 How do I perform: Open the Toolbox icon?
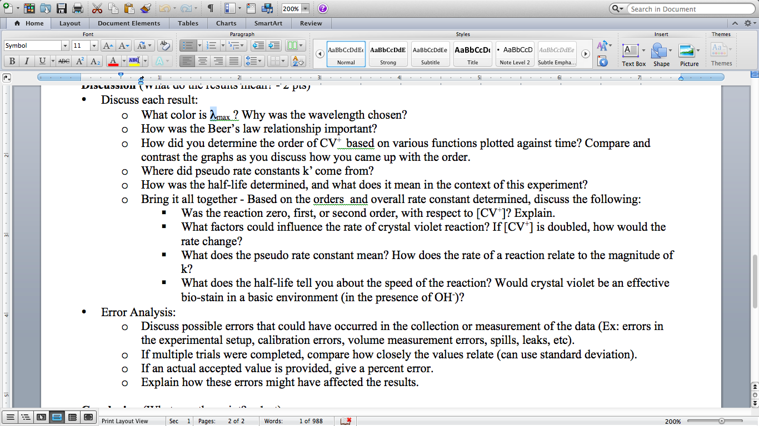click(x=251, y=8)
